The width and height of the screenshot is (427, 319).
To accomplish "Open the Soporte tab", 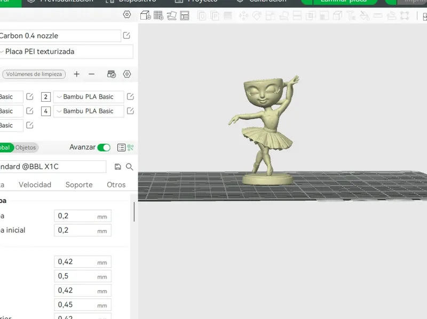I will click(x=79, y=185).
